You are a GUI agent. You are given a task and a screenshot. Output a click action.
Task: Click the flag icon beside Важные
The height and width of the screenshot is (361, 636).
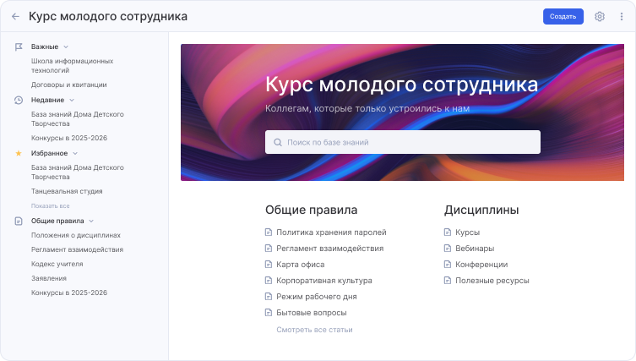pyautogui.click(x=19, y=46)
